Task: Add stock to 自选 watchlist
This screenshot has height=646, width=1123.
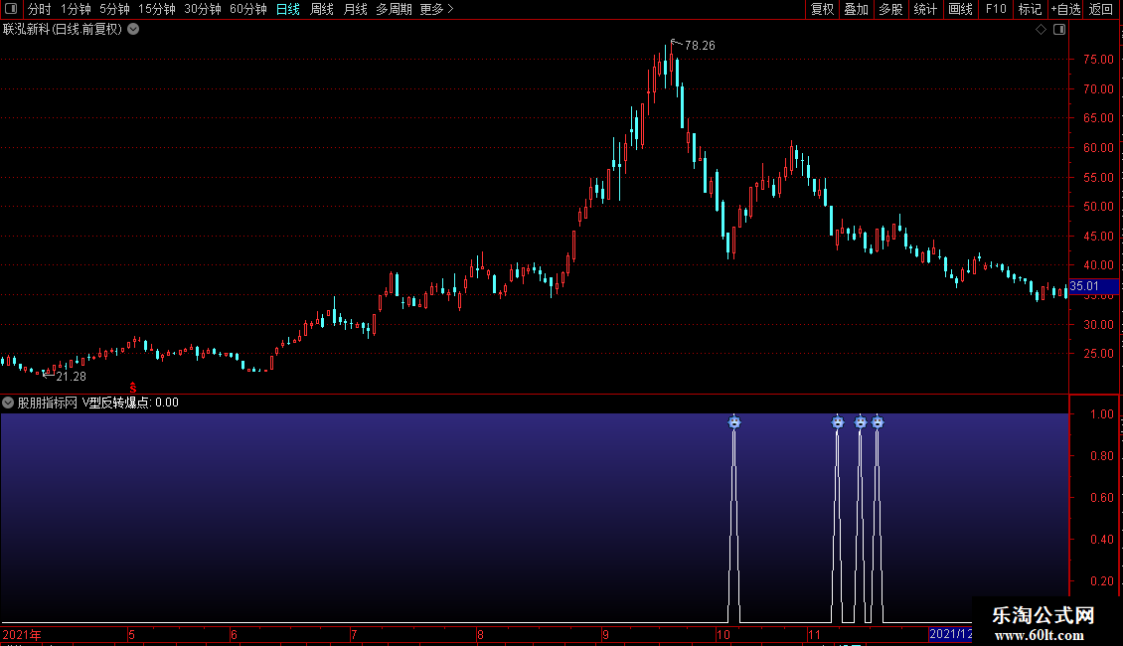Action: pyautogui.click(x=1065, y=9)
